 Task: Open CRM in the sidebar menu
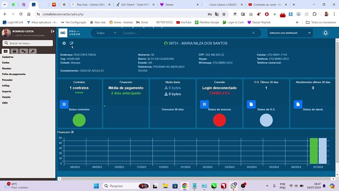coord(5,103)
